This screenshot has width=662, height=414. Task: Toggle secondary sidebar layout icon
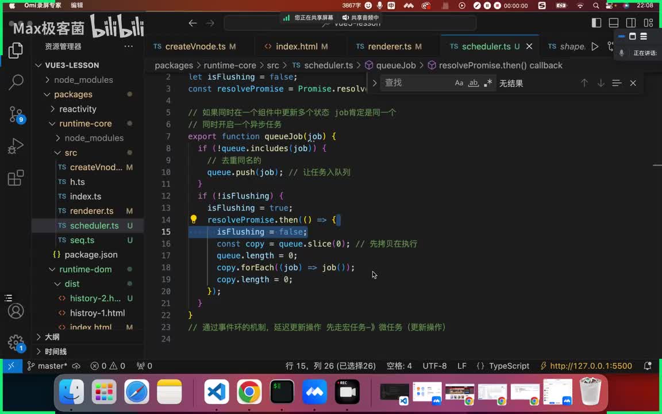coord(631,23)
